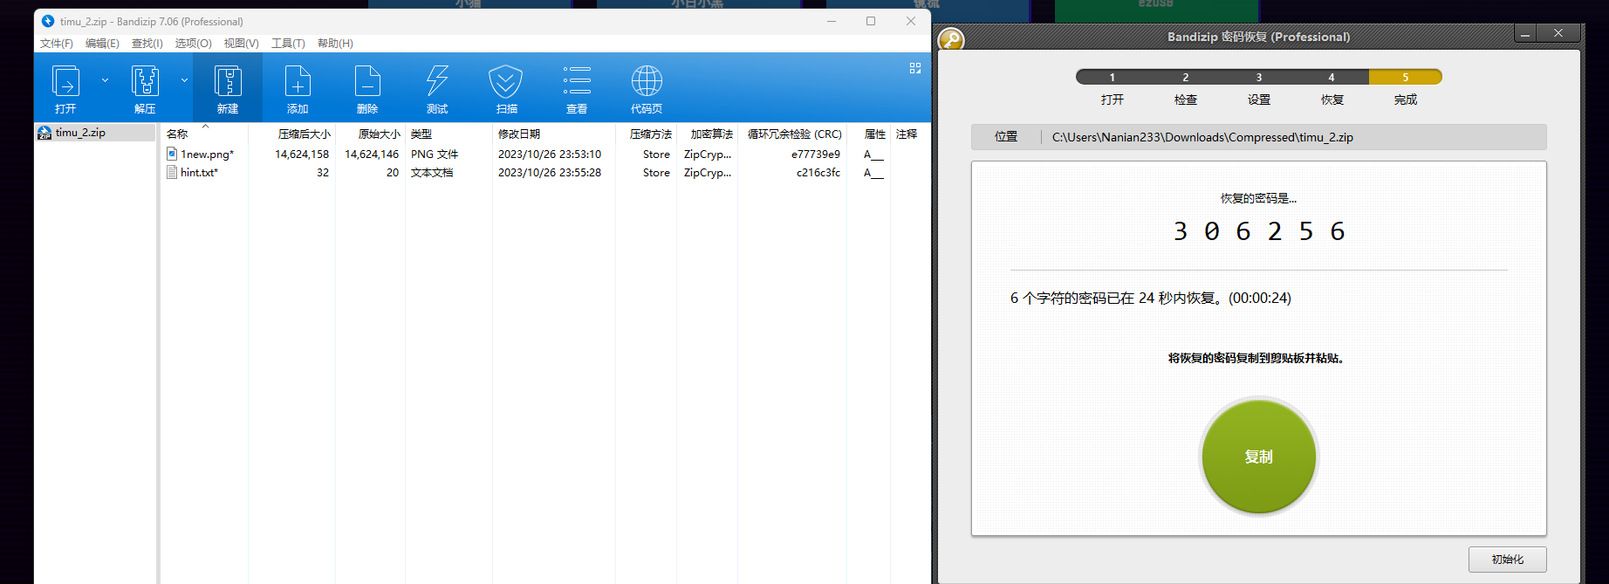
Task: Open the 编辑(E) menu
Action: pyautogui.click(x=102, y=43)
